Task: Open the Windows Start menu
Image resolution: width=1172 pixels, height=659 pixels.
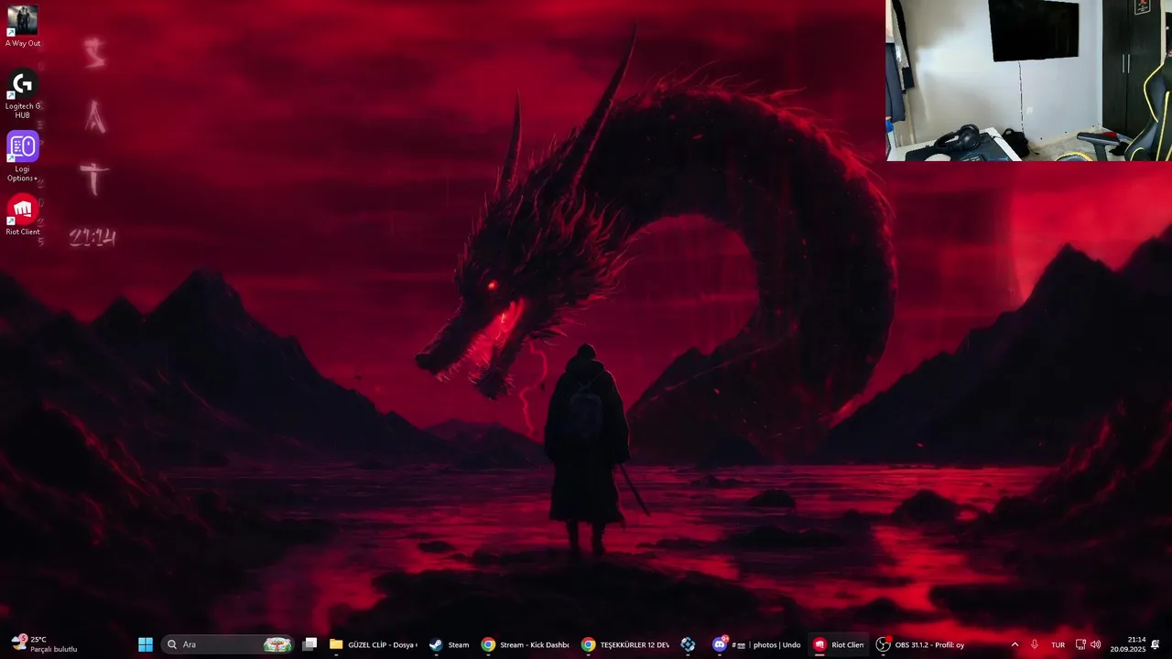Action: [146, 644]
